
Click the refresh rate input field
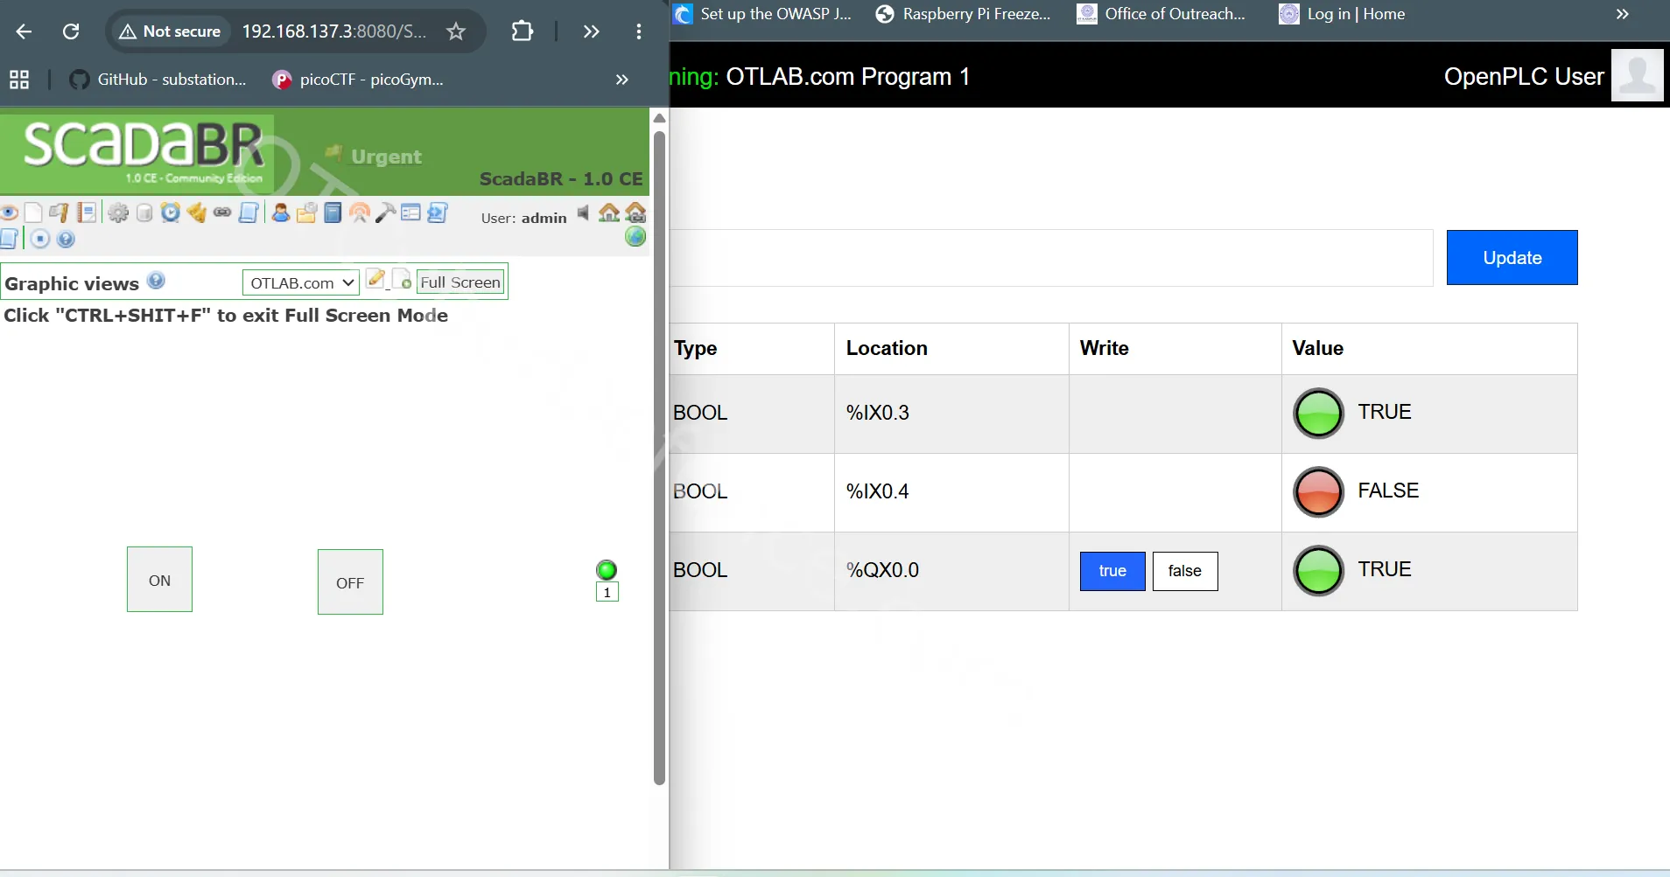[1050, 258]
